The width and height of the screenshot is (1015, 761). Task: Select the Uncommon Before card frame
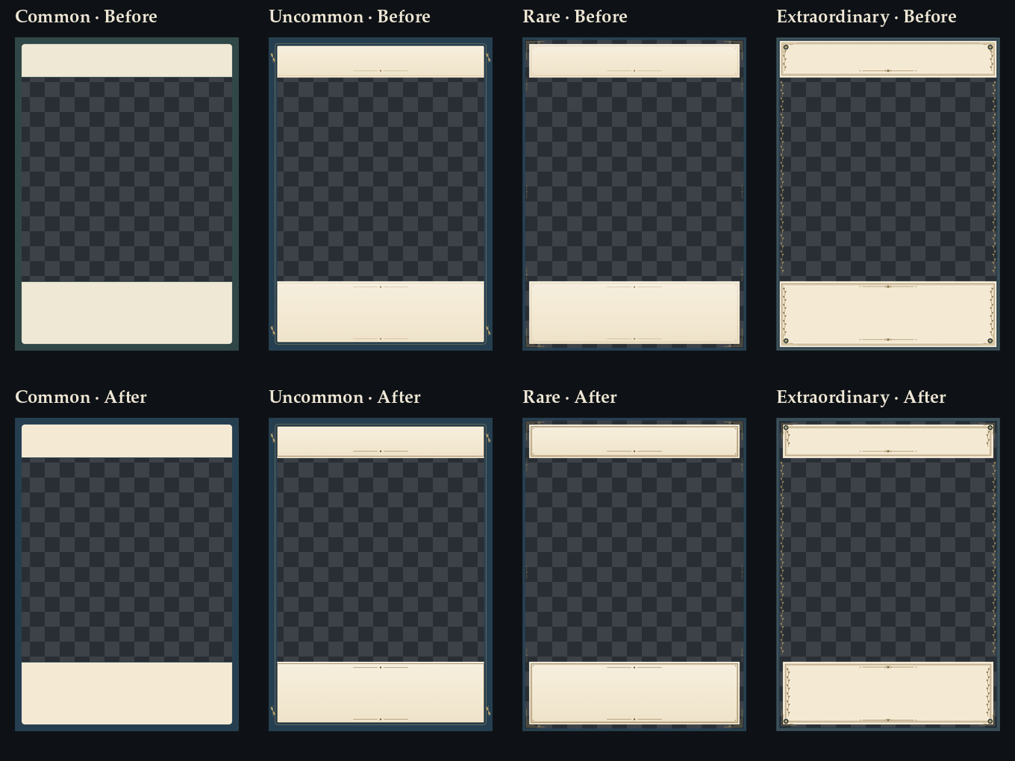[381, 194]
